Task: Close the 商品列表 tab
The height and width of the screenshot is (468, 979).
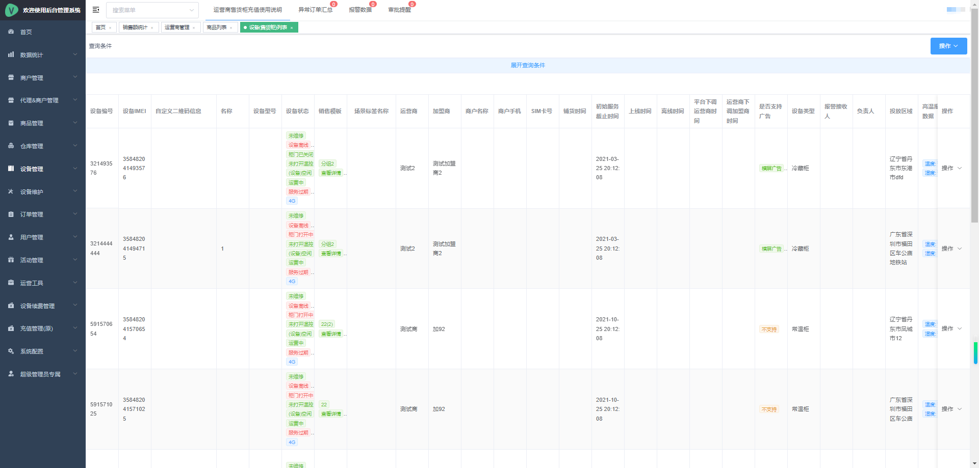Action: (231, 28)
